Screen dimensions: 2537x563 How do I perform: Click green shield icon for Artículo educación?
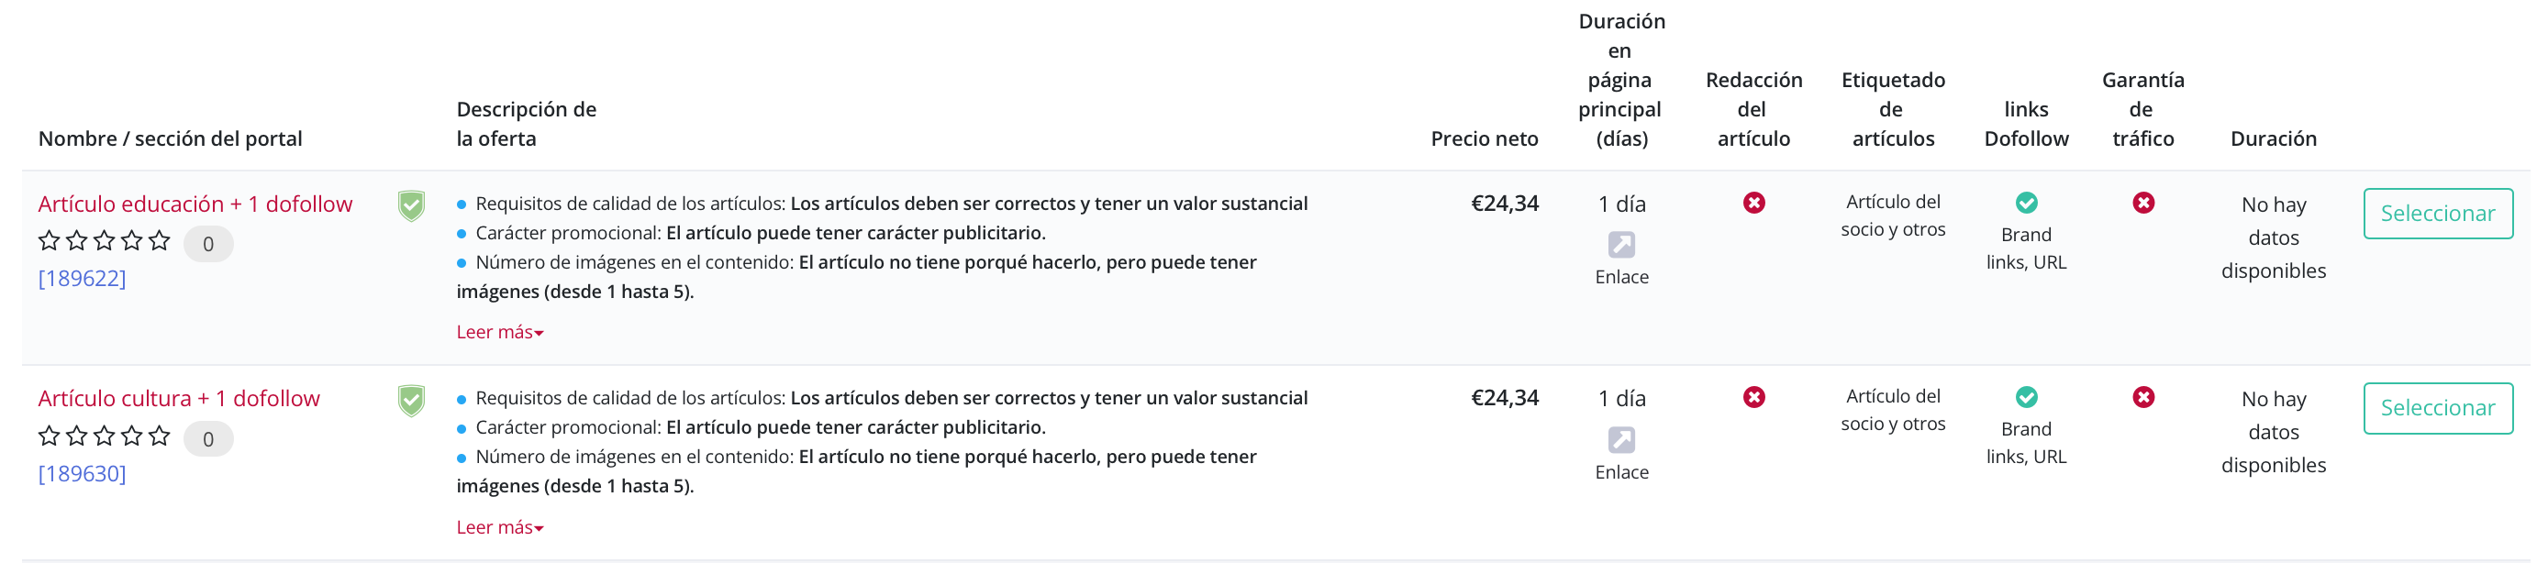412,205
